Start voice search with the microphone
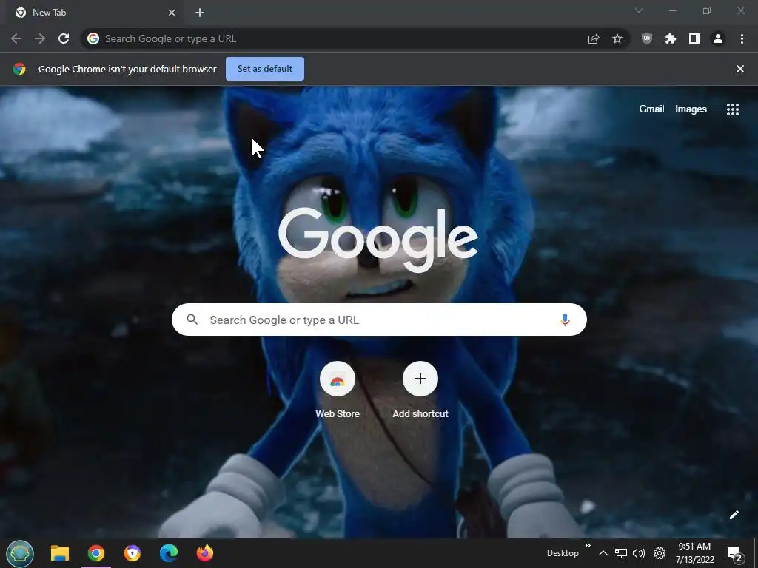 coord(565,319)
